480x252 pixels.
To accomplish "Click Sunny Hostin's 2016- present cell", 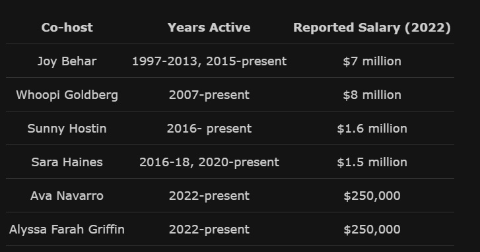I will tap(209, 129).
